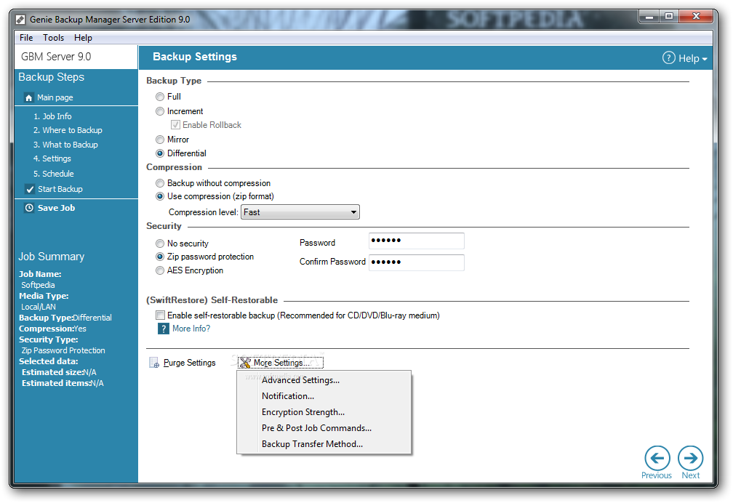Click the application icon in the title bar
This screenshot has height=503, width=733.
coord(20,20)
